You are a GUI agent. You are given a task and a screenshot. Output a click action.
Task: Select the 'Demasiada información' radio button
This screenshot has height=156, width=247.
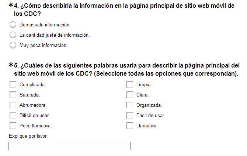click(13, 25)
